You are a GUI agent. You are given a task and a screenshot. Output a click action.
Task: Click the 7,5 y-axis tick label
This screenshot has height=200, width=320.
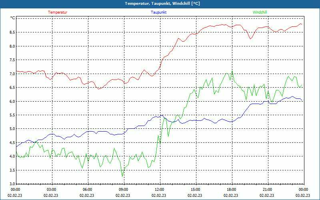click(x=13, y=60)
